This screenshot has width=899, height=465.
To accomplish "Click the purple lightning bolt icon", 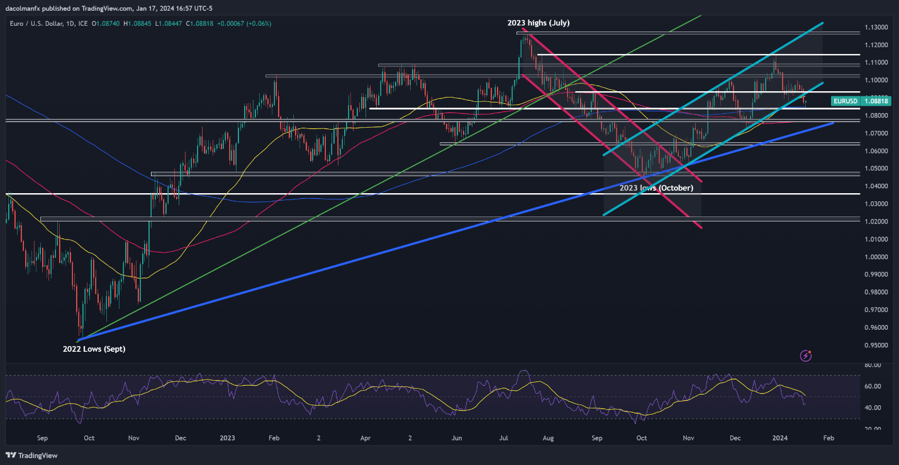I will pyautogui.click(x=806, y=356).
